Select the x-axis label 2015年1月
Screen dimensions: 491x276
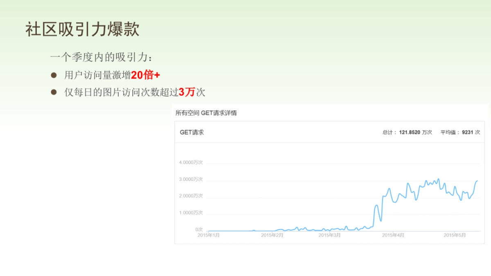(x=207, y=235)
